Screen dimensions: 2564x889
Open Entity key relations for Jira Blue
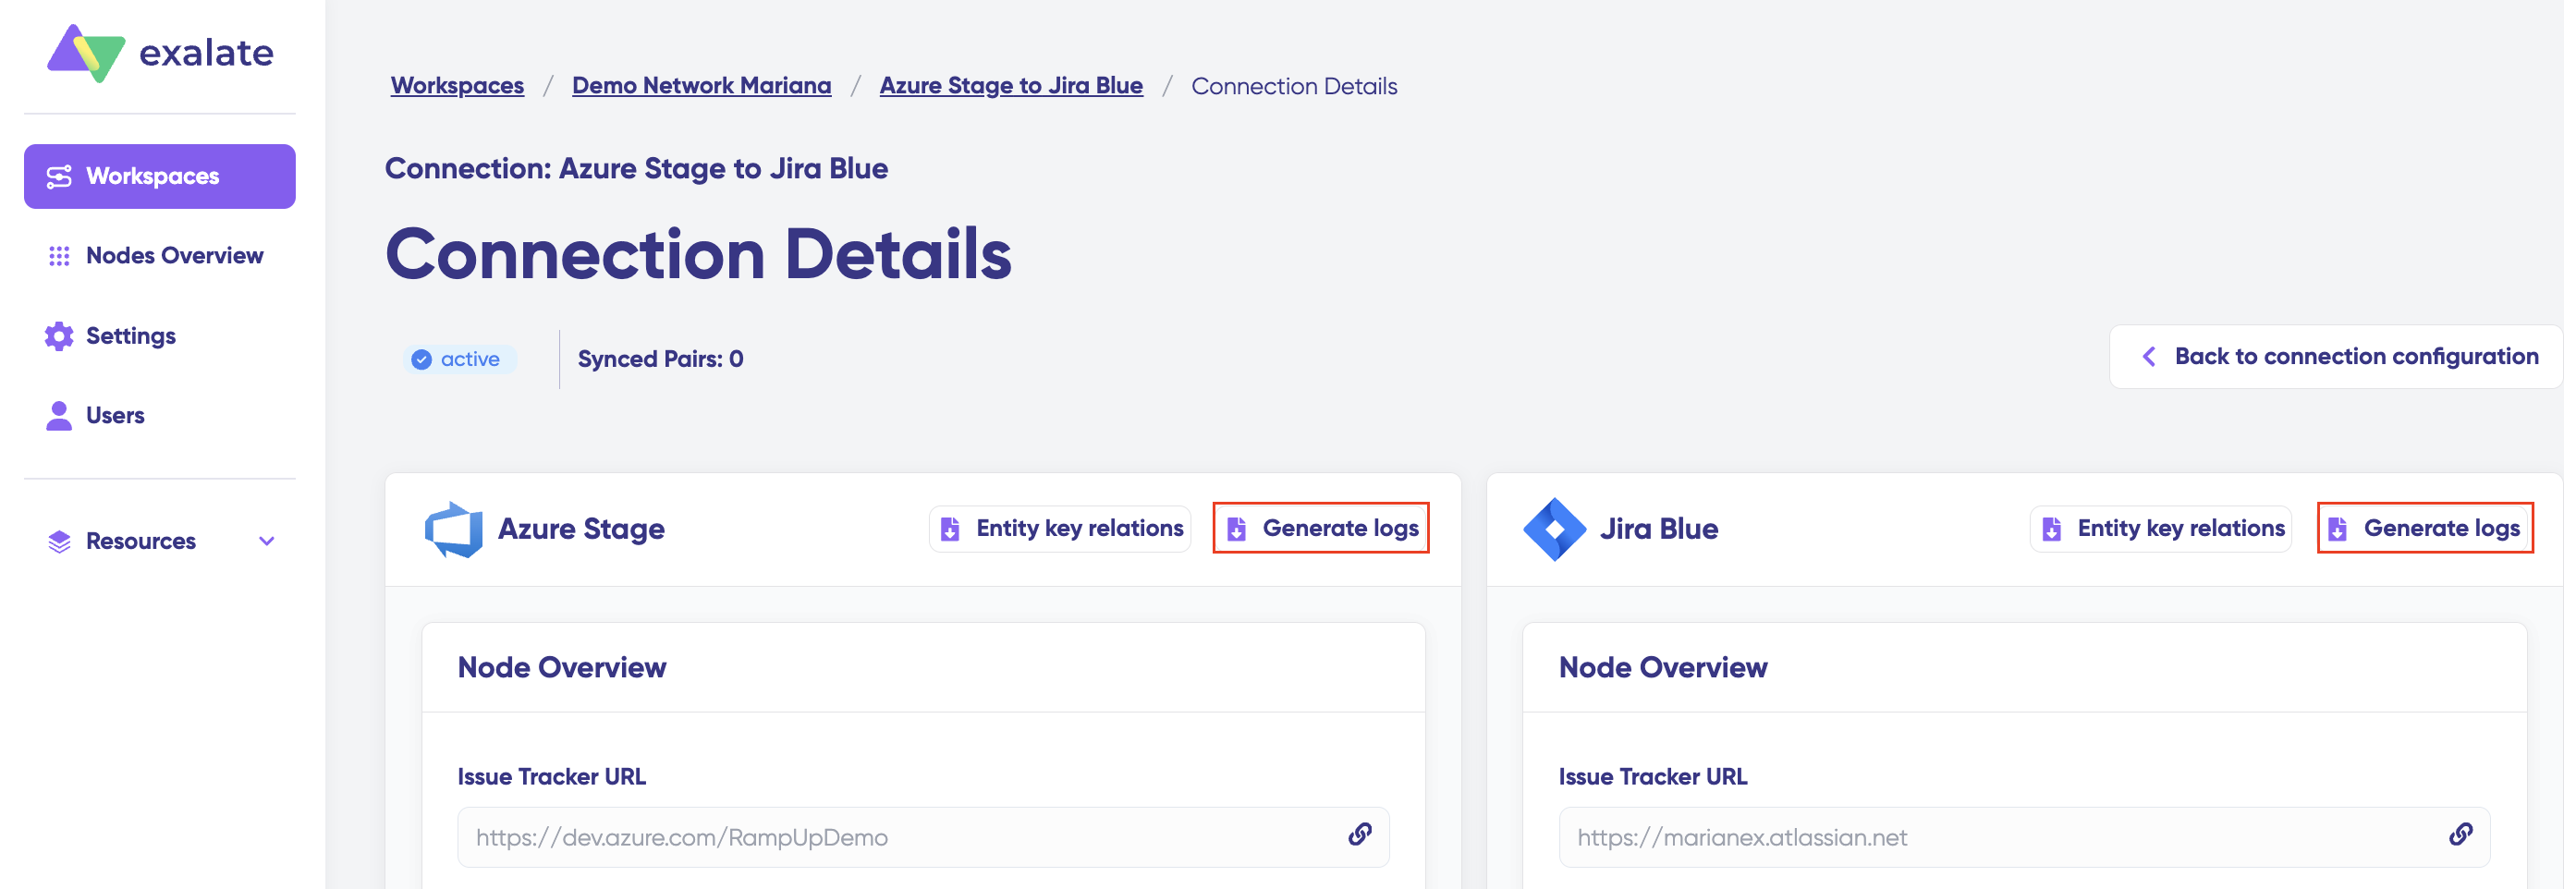(2161, 528)
